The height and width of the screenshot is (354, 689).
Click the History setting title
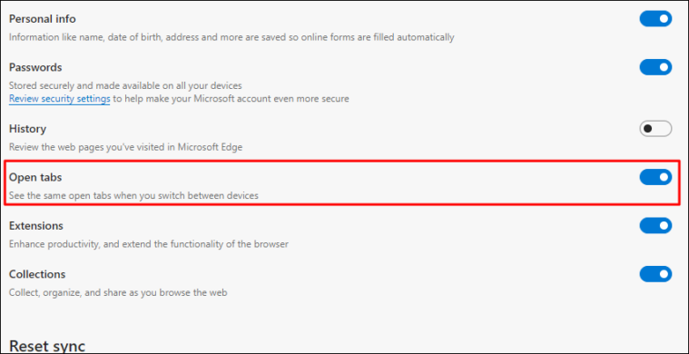pyautogui.click(x=27, y=129)
